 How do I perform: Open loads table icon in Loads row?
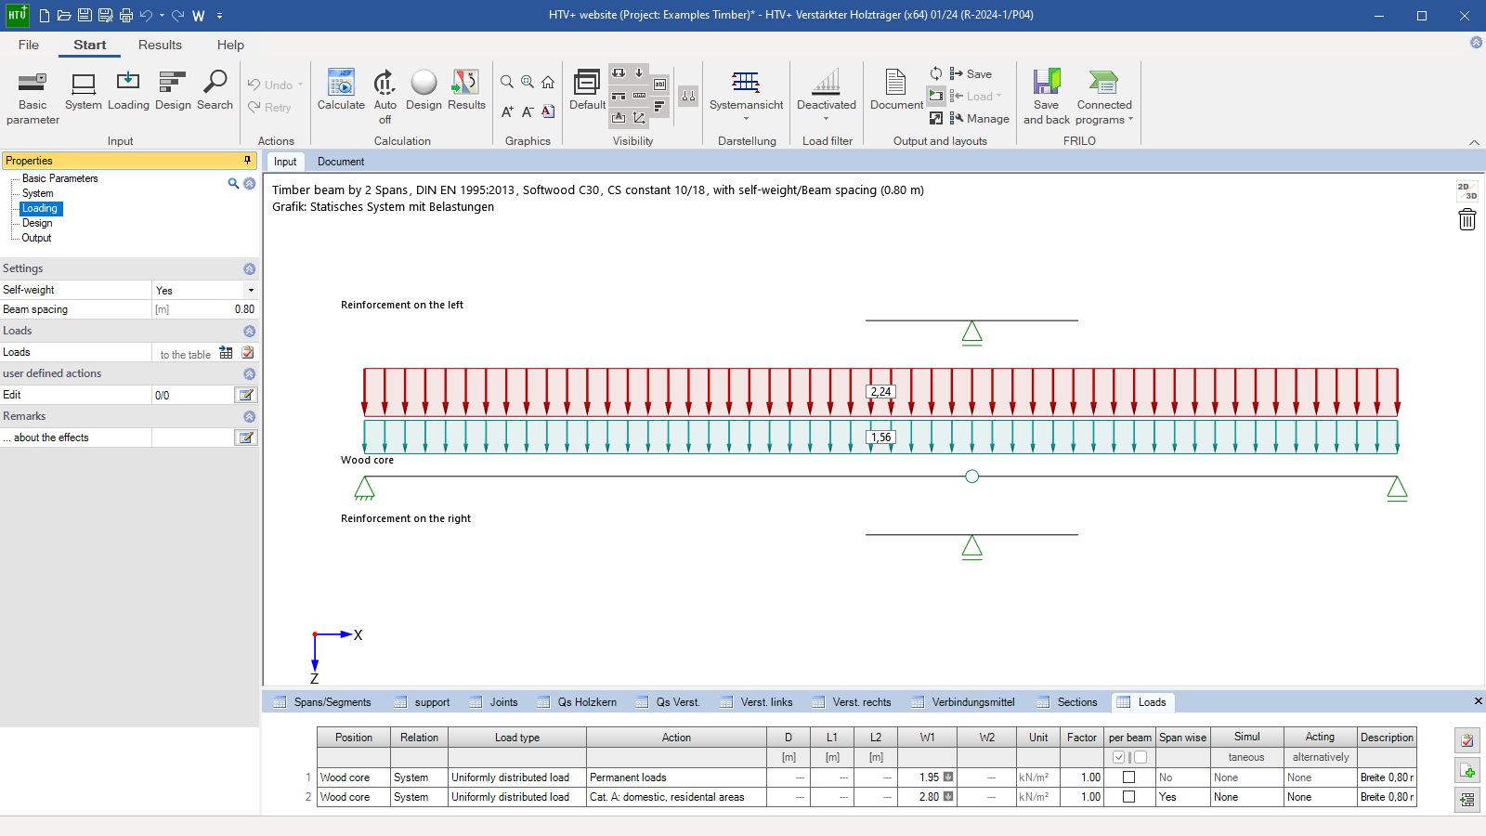[x=226, y=353]
